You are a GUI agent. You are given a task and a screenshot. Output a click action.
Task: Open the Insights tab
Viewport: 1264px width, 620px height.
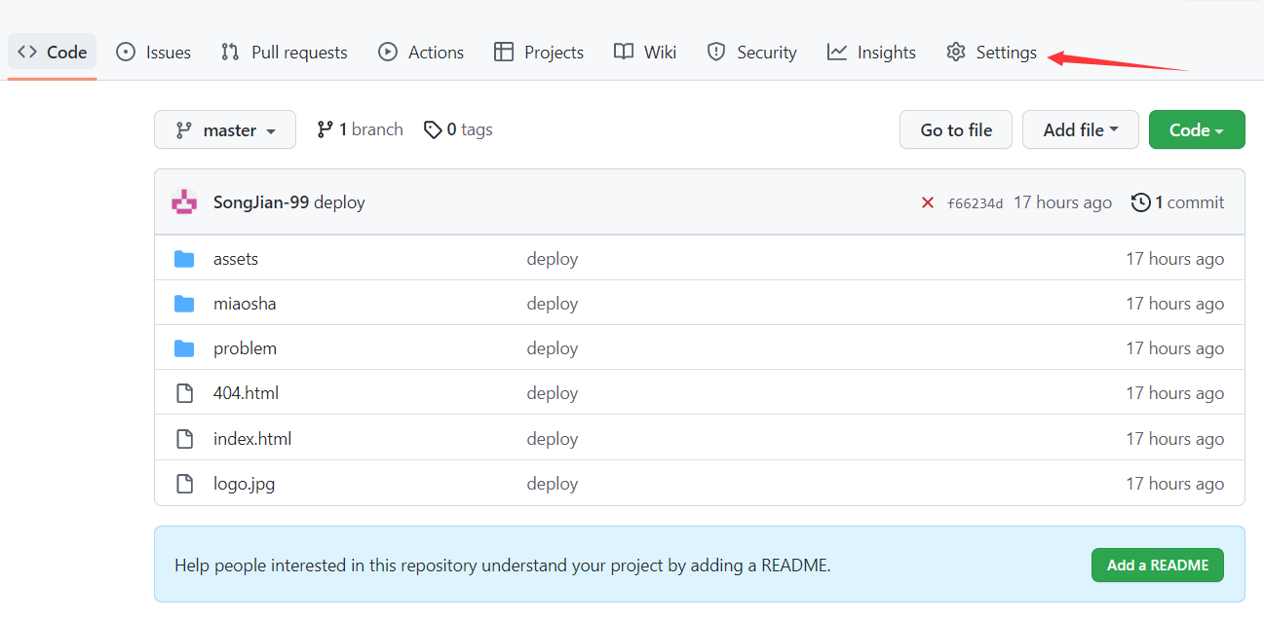coord(871,53)
